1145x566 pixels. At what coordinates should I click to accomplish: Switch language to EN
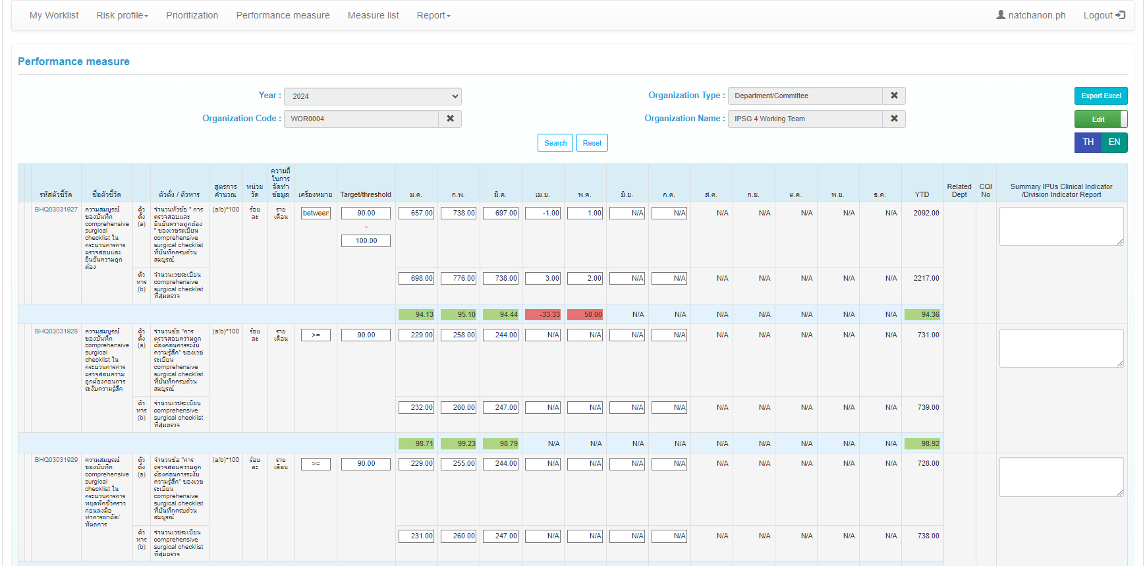click(1114, 142)
